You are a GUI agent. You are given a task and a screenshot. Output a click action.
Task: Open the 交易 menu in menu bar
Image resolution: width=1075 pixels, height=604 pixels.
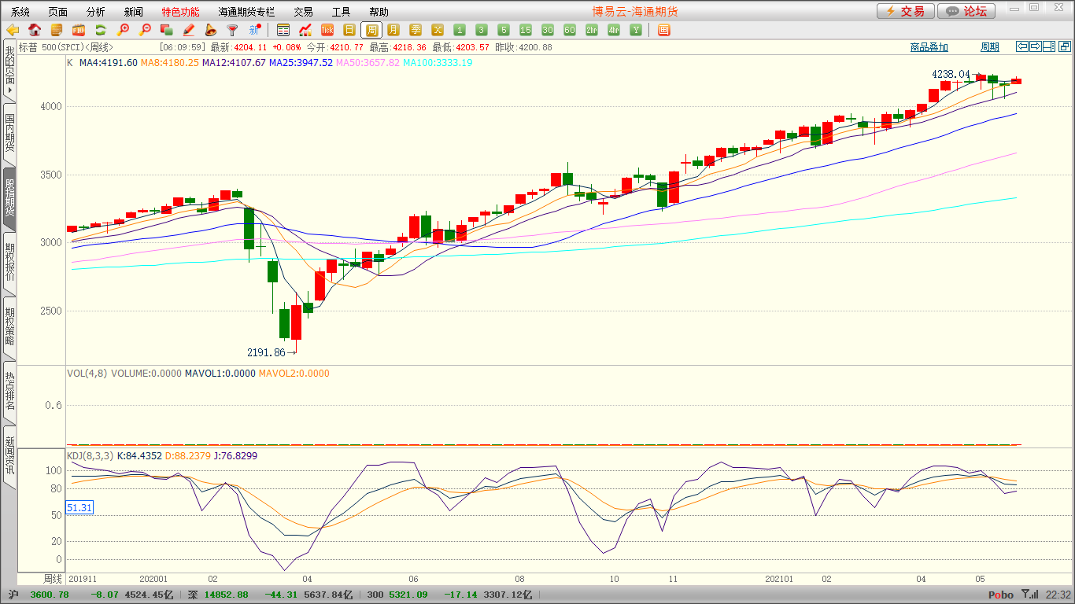click(303, 12)
